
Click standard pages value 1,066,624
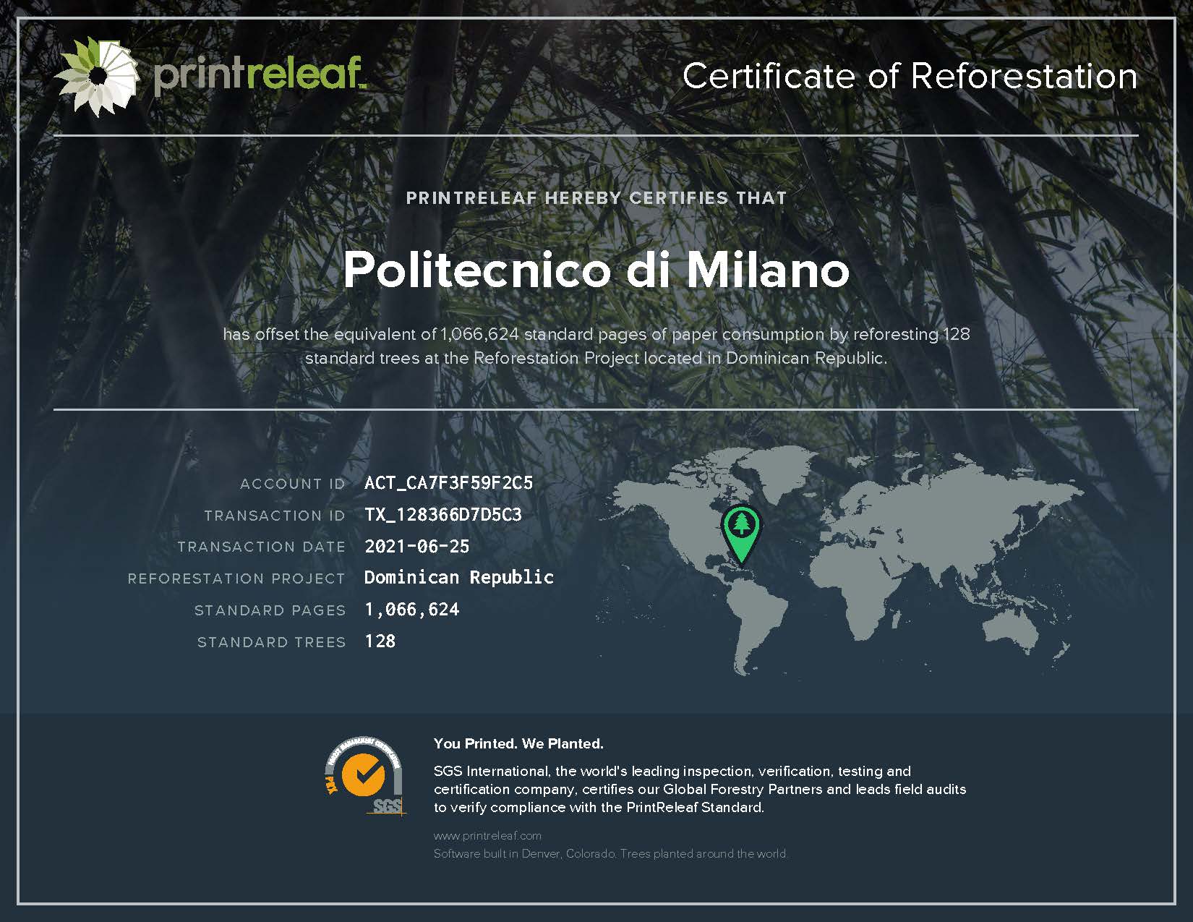tap(412, 610)
